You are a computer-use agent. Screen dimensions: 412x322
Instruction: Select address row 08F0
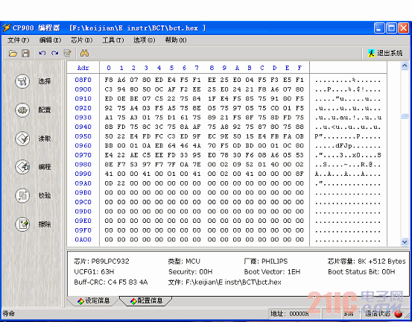pyautogui.click(x=83, y=80)
